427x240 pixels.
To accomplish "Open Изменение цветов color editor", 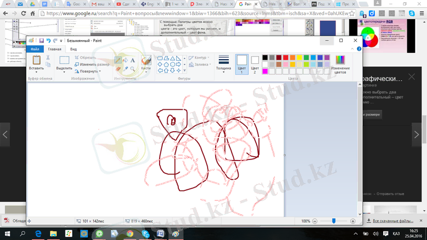I will click(340, 64).
